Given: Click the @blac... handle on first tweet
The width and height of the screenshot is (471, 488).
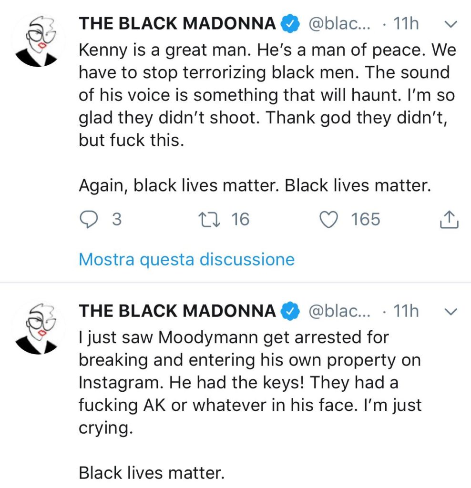Looking at the screenshot, I should 339,24.
